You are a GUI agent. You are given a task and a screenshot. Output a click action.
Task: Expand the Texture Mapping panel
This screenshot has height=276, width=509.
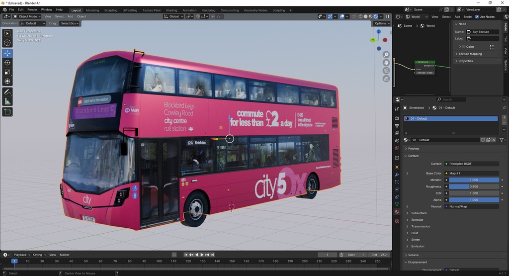click(470, 54)
